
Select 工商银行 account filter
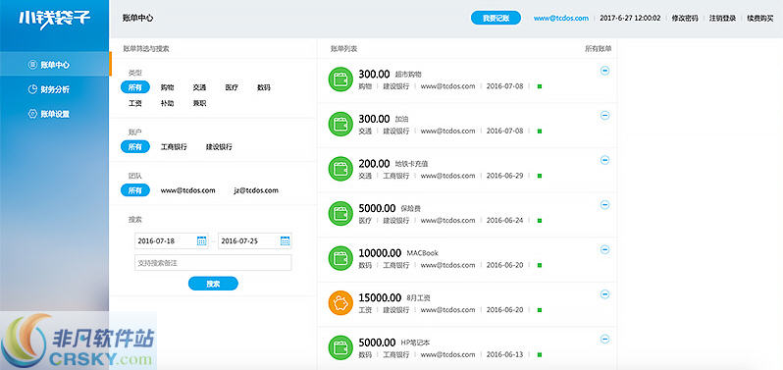(174, 147)
